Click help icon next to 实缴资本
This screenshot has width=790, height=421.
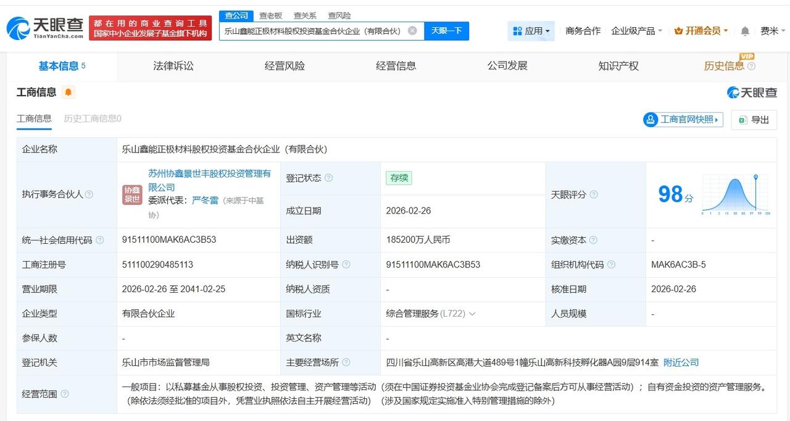(x=593, y=240)
